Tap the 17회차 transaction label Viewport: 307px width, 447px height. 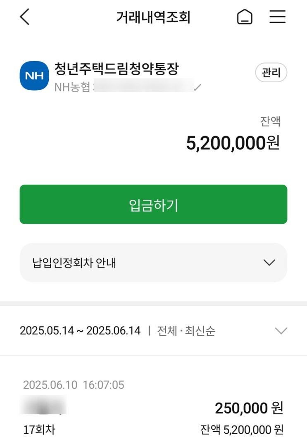(39, 430)
